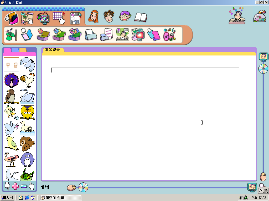Open the open book icon
This screenshot has width=269, height=201.
click(141, 17)
